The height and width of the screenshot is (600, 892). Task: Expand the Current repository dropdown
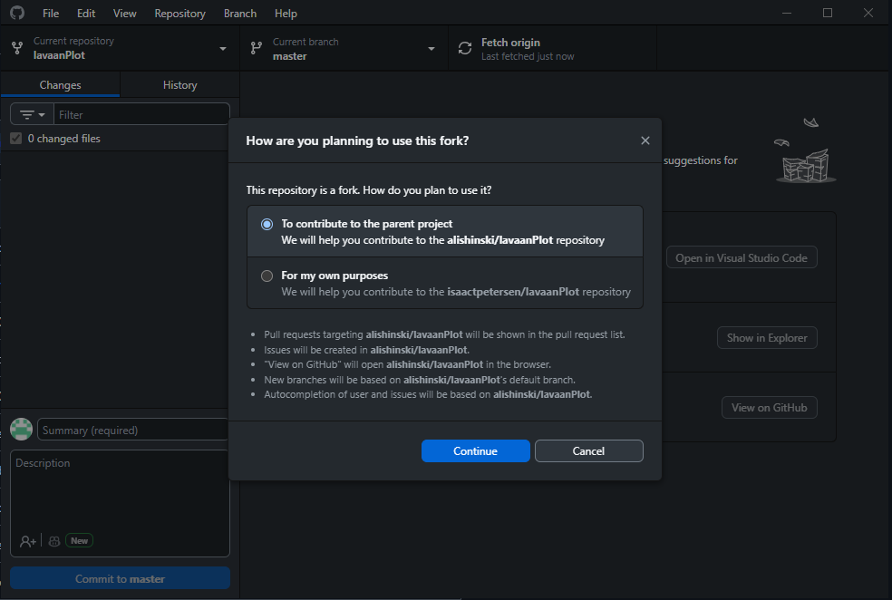(120, 48)
